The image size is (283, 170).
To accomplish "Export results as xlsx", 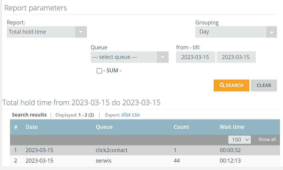I will (x=126, y=115).
